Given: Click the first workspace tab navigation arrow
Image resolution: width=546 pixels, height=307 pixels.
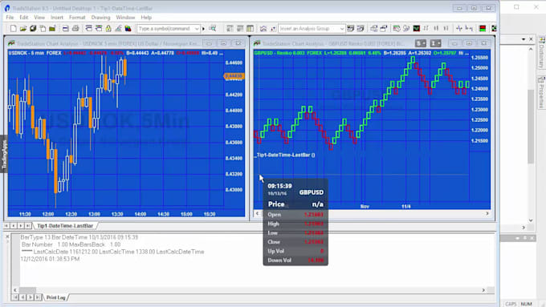Looking at the screenshot, I should click(6, 226).
